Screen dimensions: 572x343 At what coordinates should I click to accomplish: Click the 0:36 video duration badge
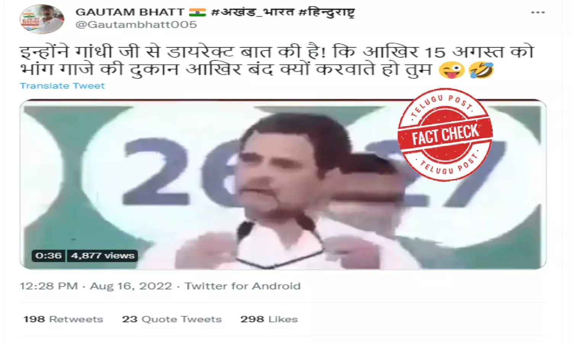coord(48,256)
